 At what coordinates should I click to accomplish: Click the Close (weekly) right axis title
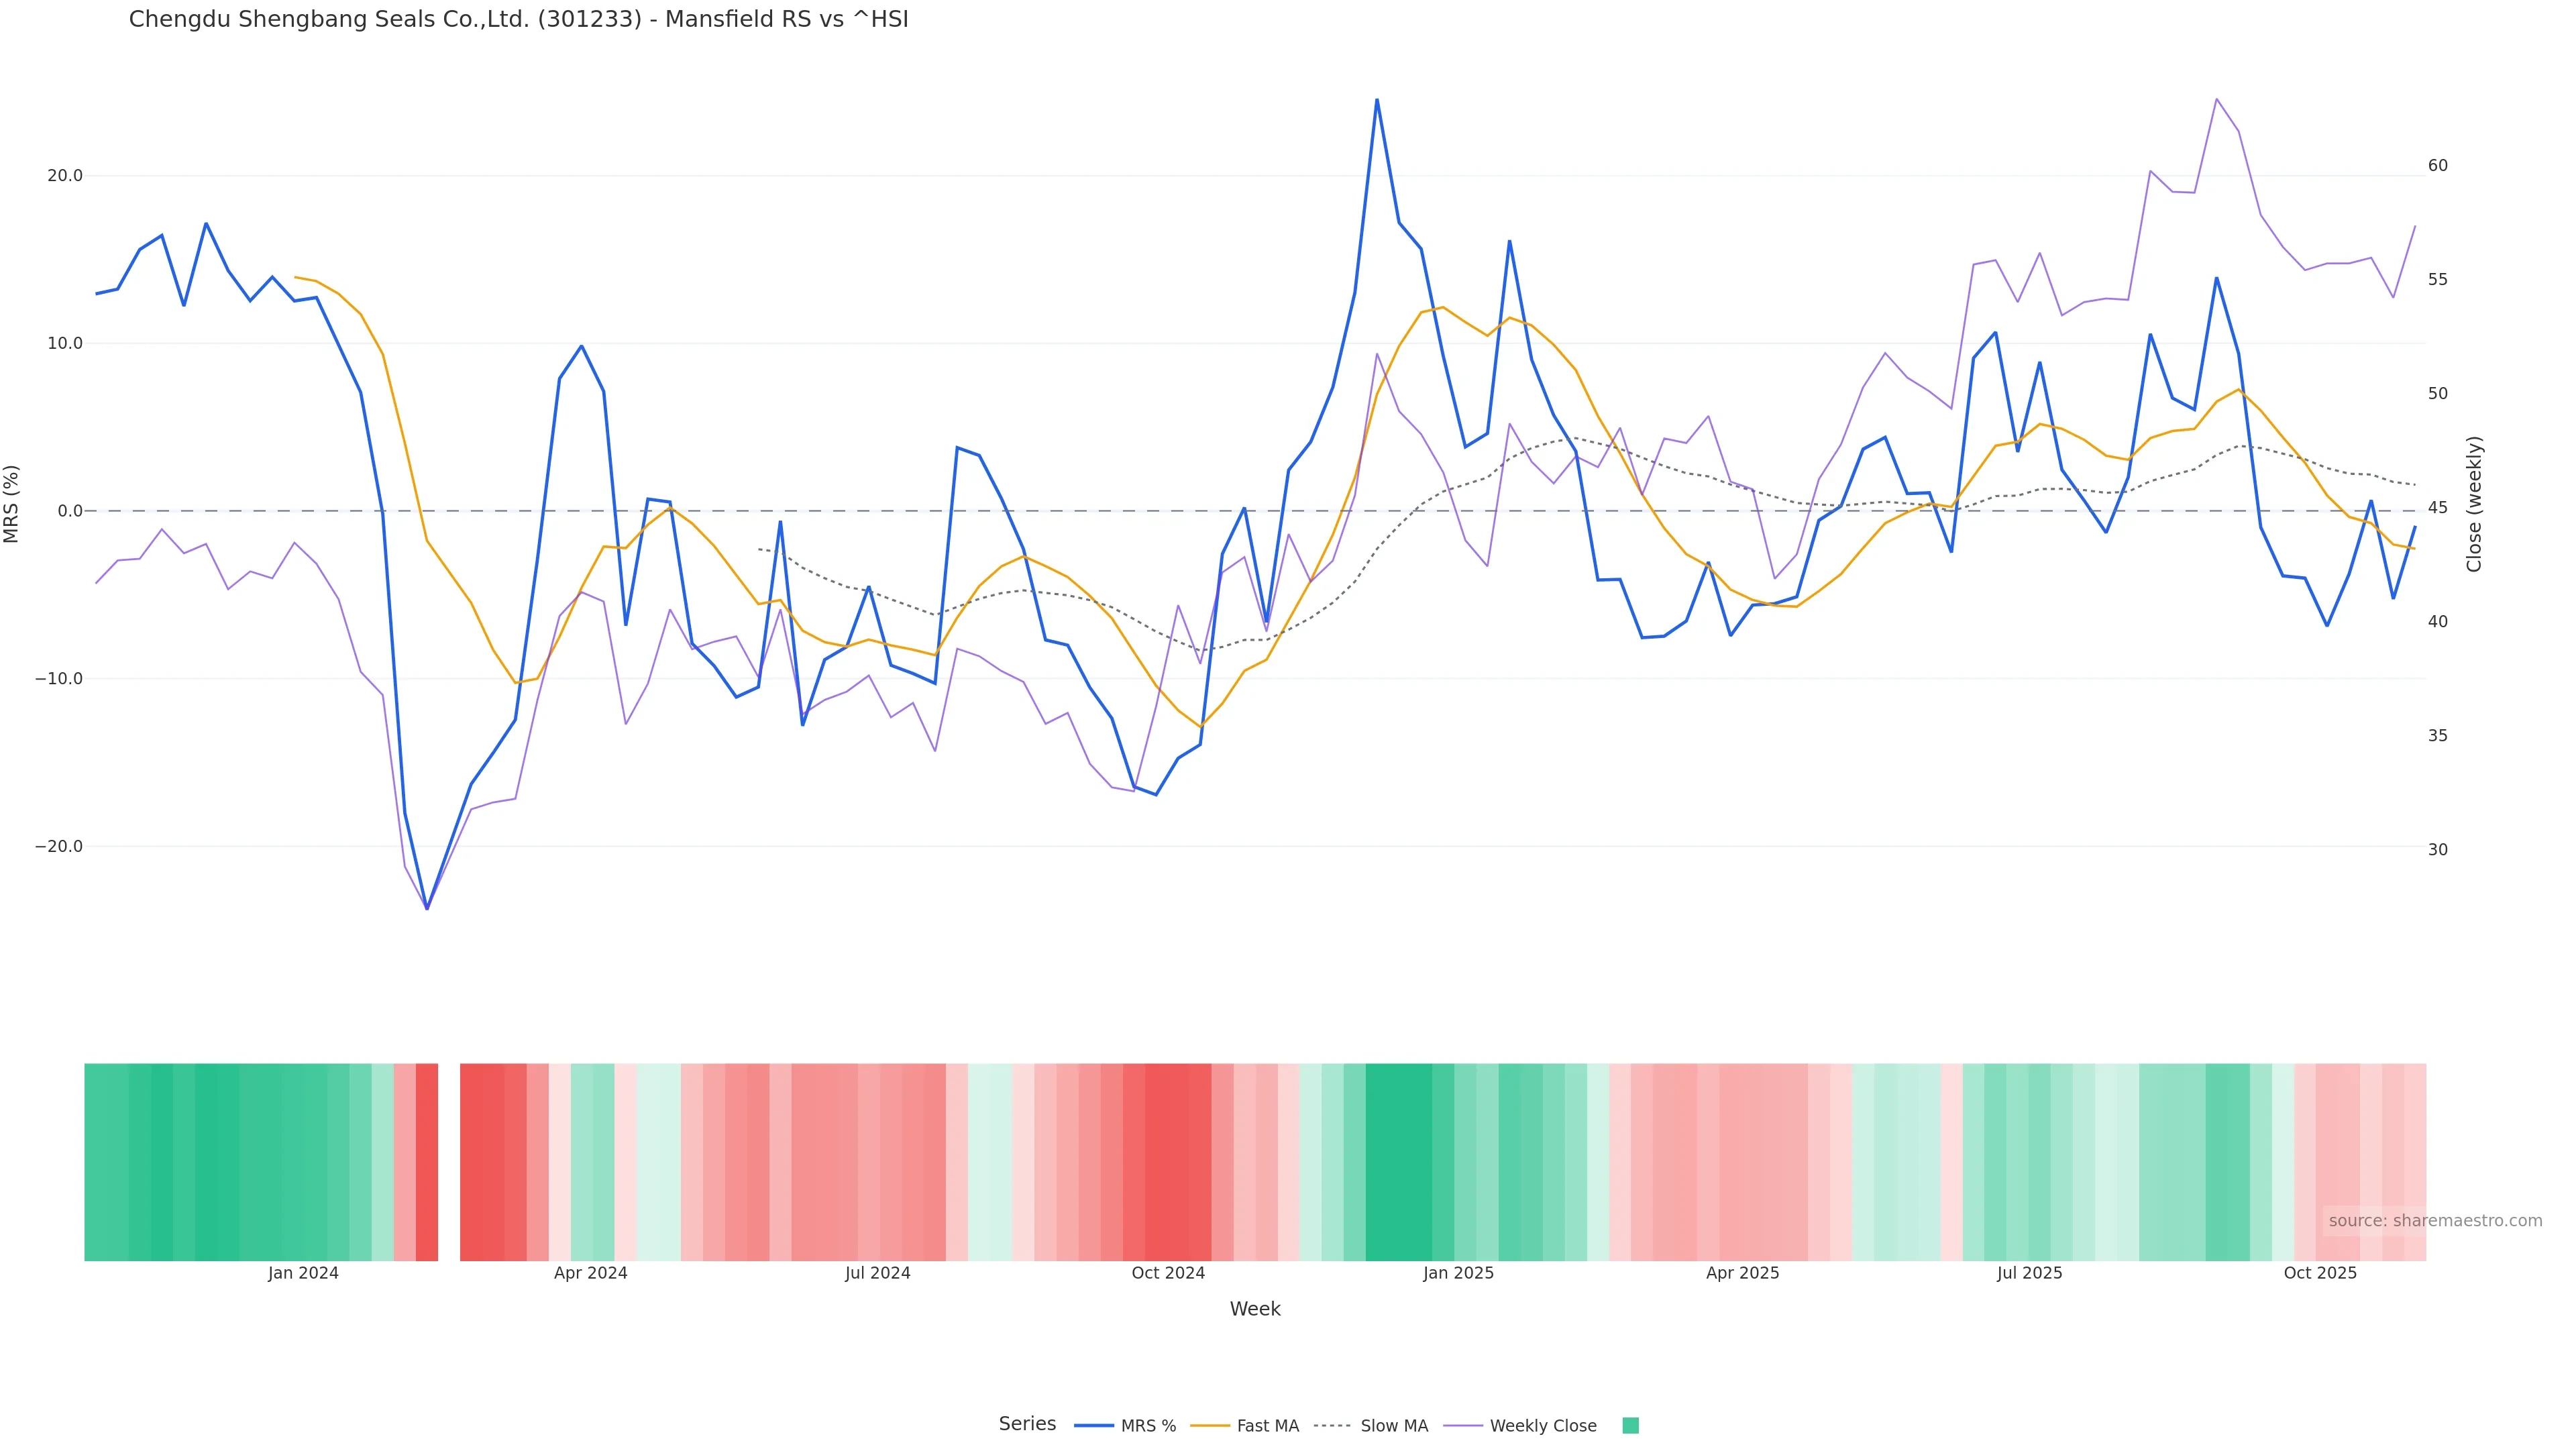pyautogui.click(x=2474, y=504)
